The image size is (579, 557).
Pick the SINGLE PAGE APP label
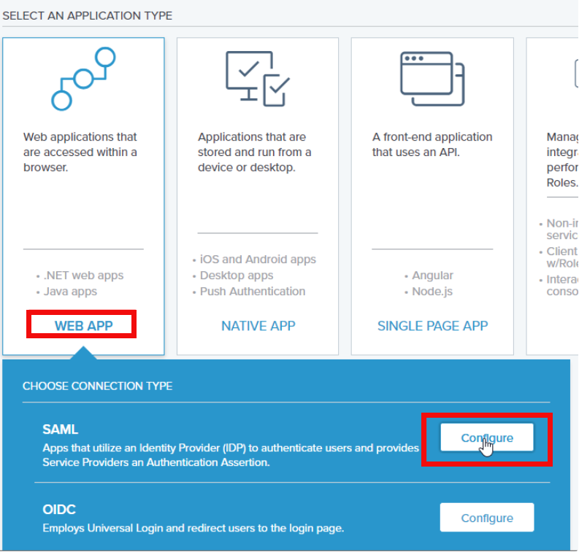[432, 326]
